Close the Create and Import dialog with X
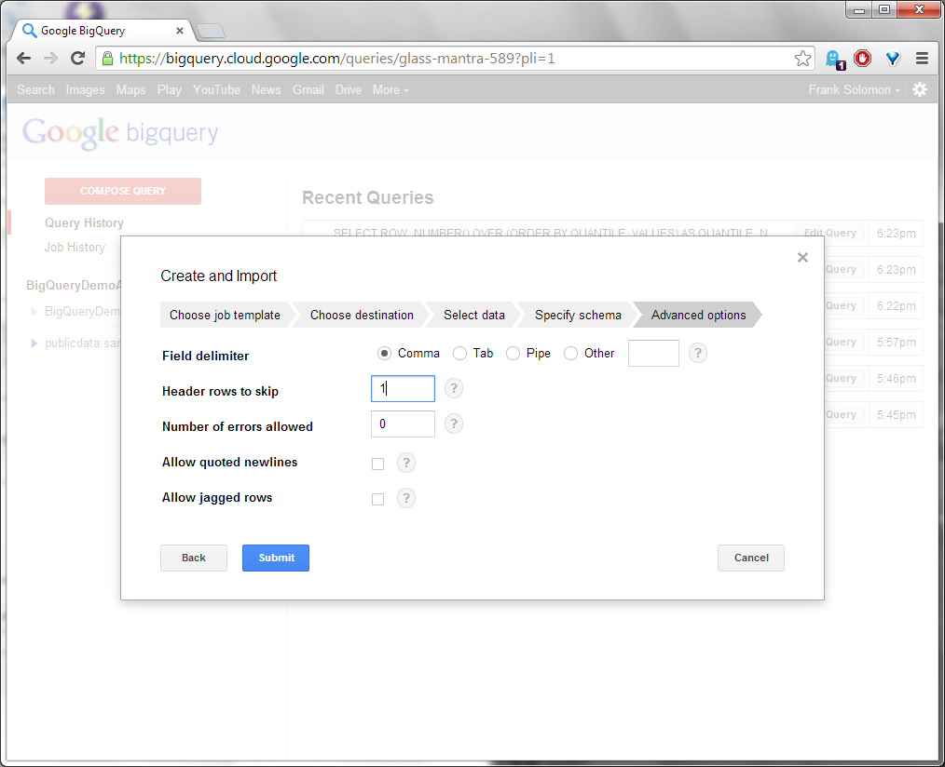The height and width of the screenshot is (767, 945). [x=802, y=258]
